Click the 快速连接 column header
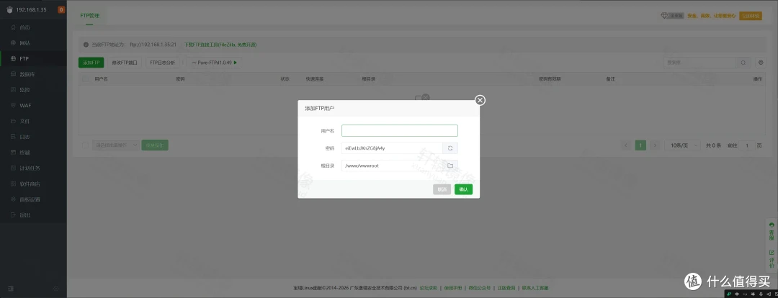Viewport: 778px width, 298px height. tap(315, 79)
